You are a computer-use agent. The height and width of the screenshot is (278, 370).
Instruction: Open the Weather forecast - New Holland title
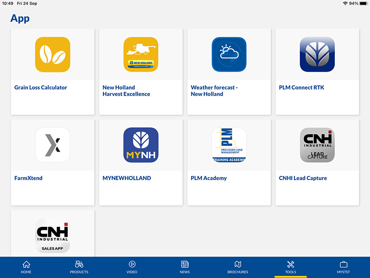tap(214, 91)
